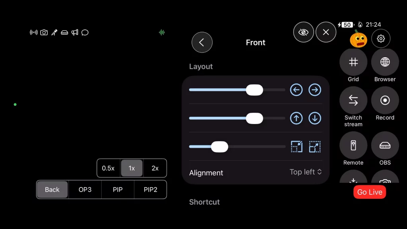Start recording with the Record button

(385, 101)
